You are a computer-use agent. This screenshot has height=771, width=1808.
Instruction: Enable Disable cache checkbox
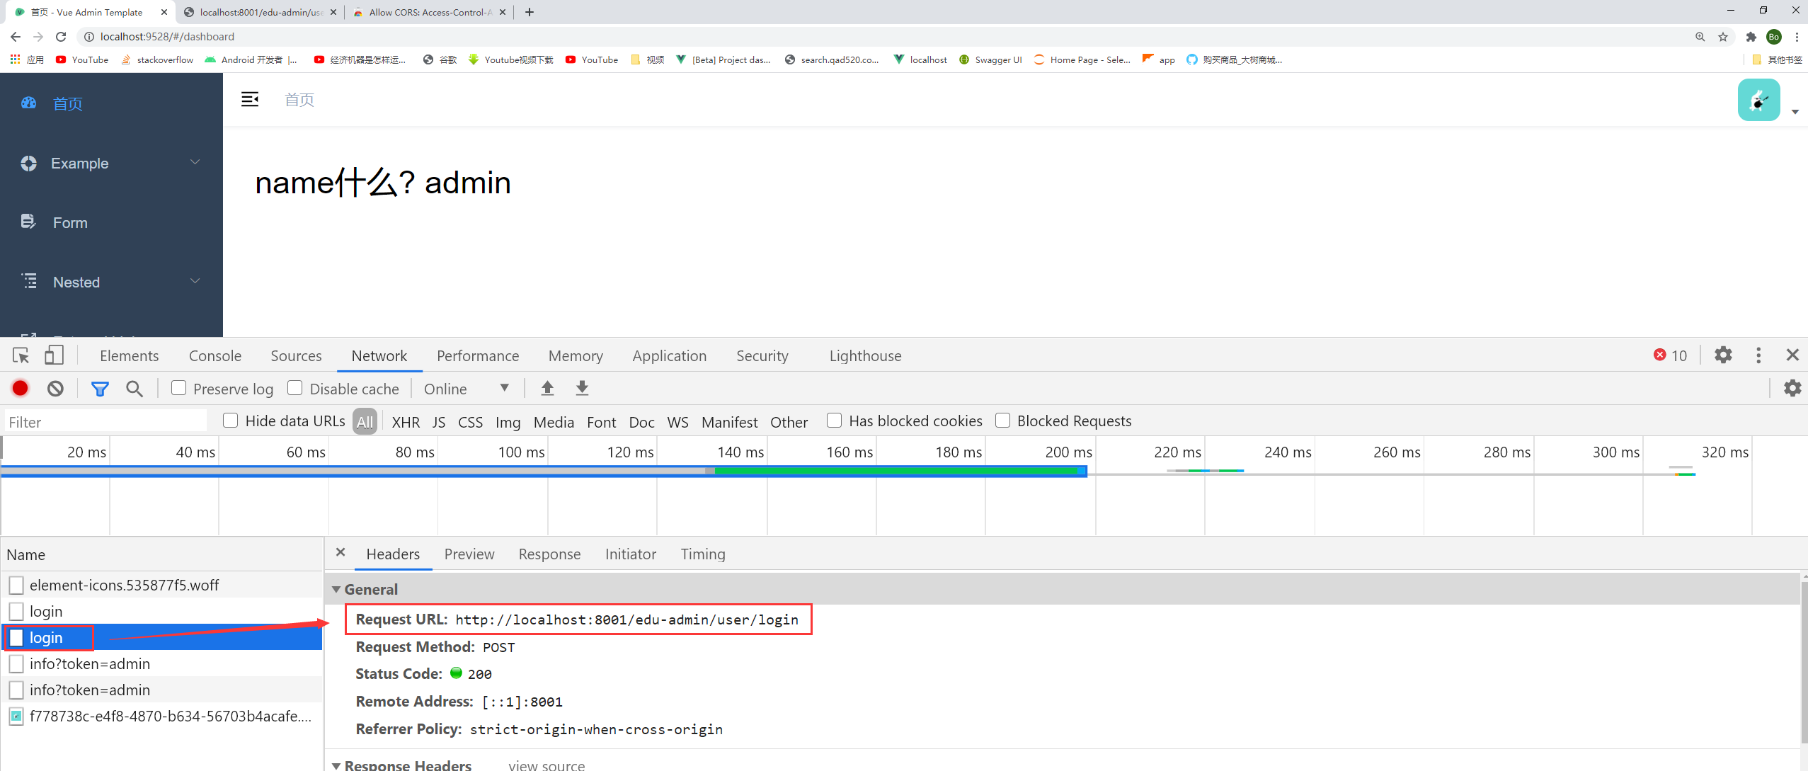click(295, 388)
